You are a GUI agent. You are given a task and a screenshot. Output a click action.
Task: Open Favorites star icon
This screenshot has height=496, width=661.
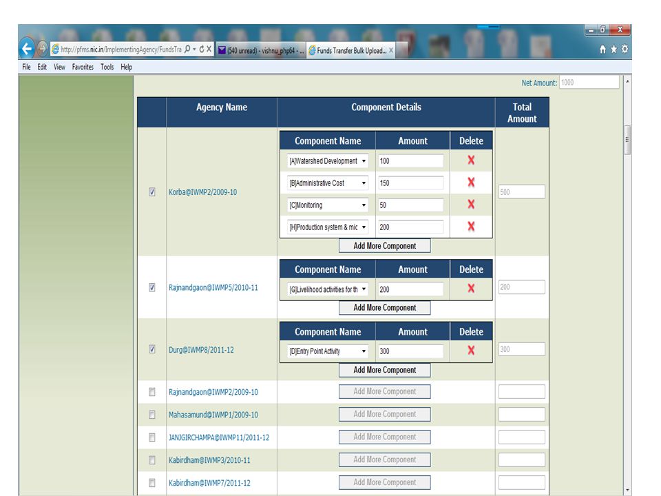click(613, 50)
